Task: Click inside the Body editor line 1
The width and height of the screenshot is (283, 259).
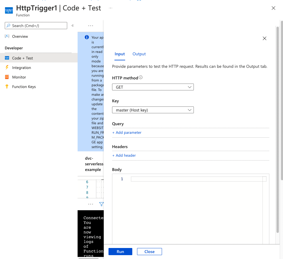Action: click(196, 179)
